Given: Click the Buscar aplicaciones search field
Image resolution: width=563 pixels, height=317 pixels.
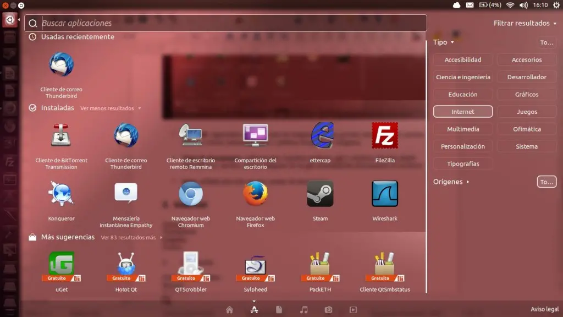Looking at the screenshot, I should tap(225, 23).
